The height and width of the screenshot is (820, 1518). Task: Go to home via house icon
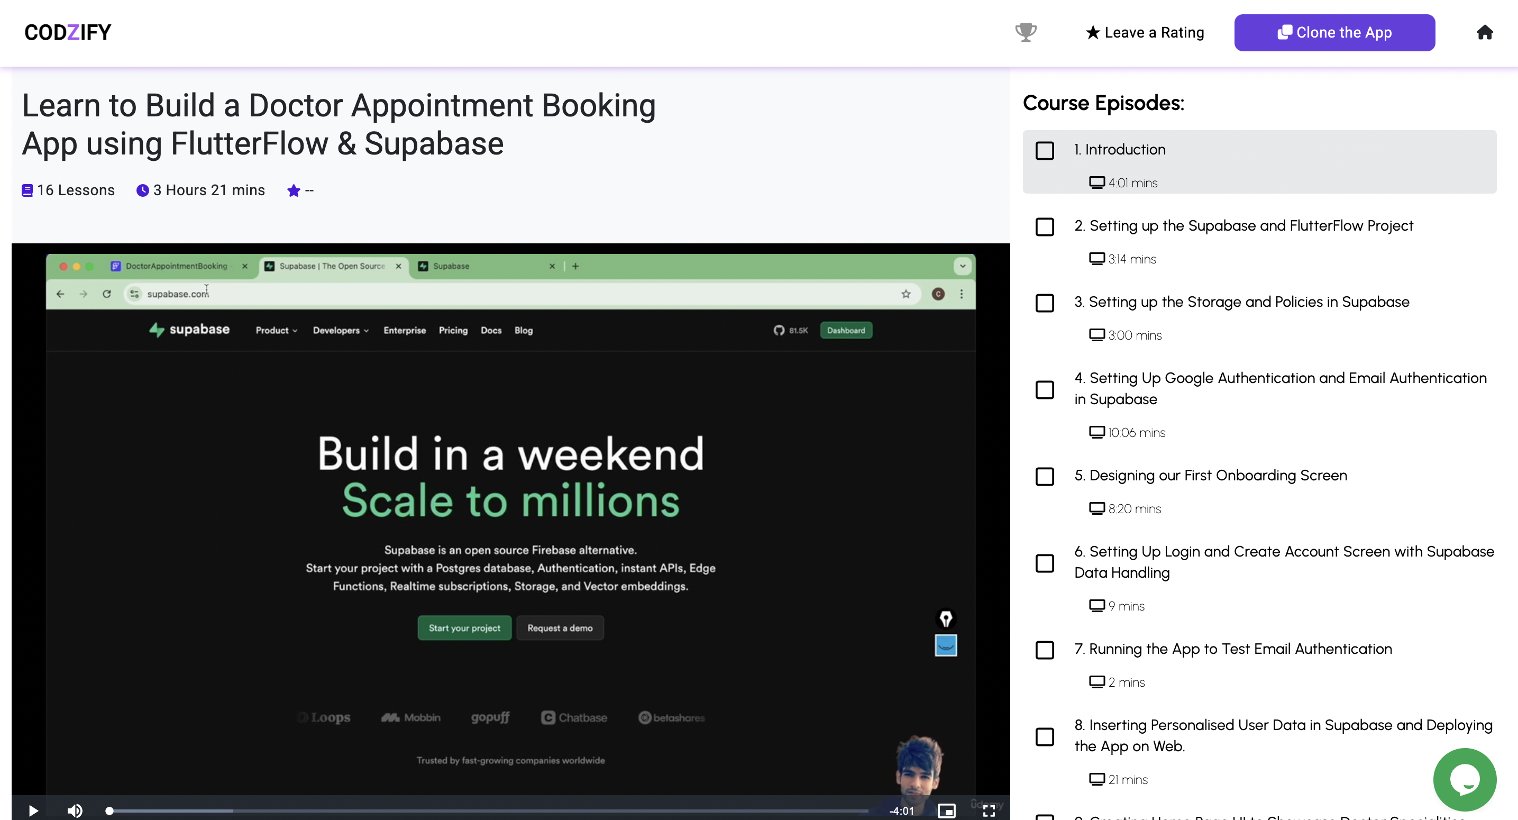1484,32
